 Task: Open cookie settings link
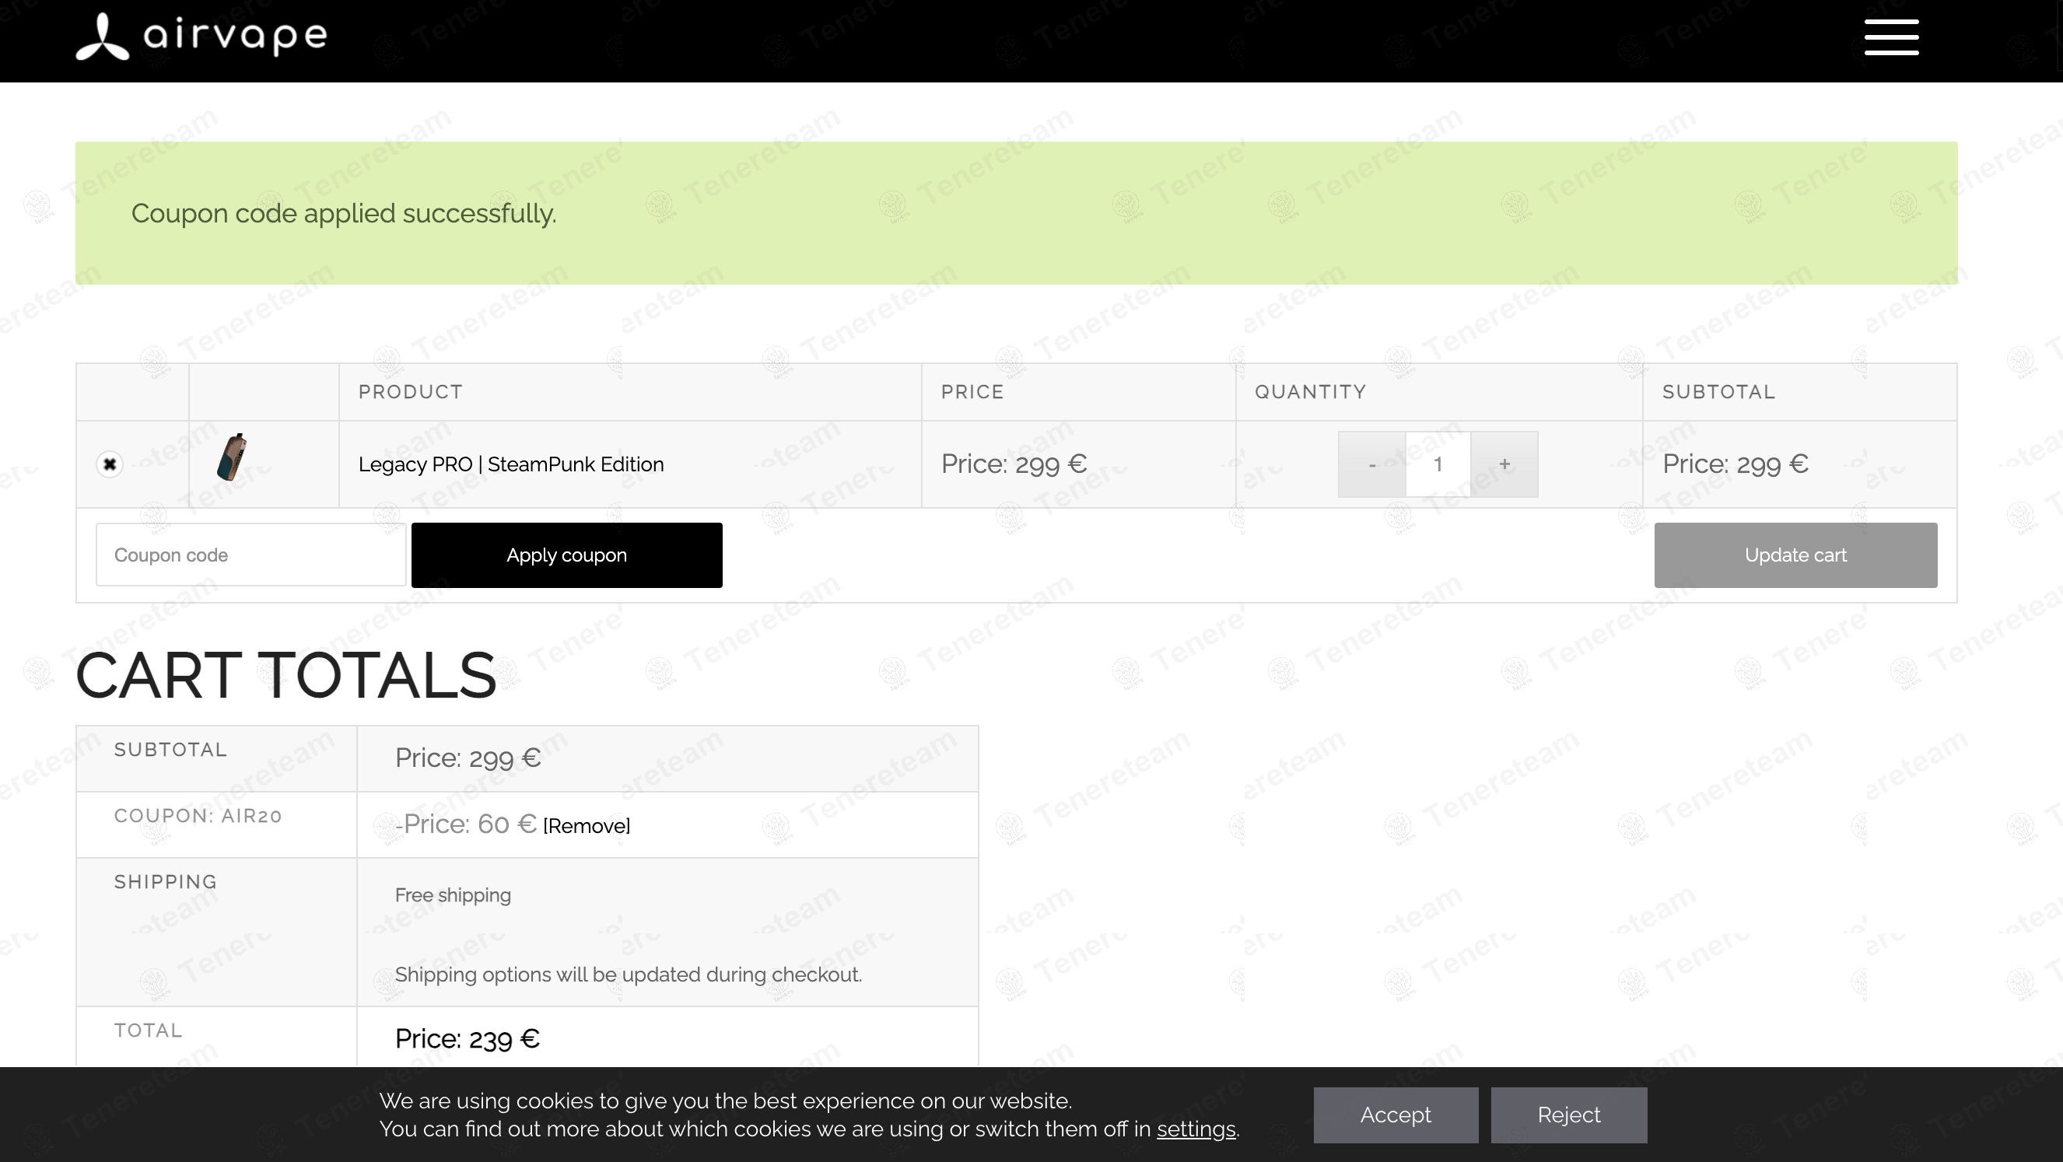[1196, 1129]
